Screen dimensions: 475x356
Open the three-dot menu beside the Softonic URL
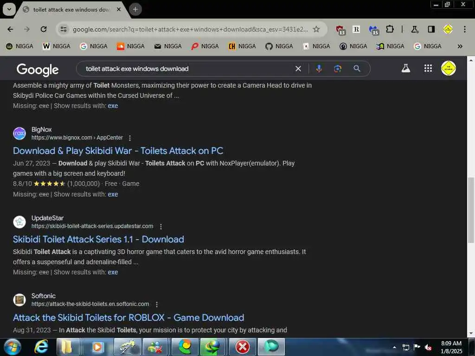pyautogui.click(x=157, y=304)
